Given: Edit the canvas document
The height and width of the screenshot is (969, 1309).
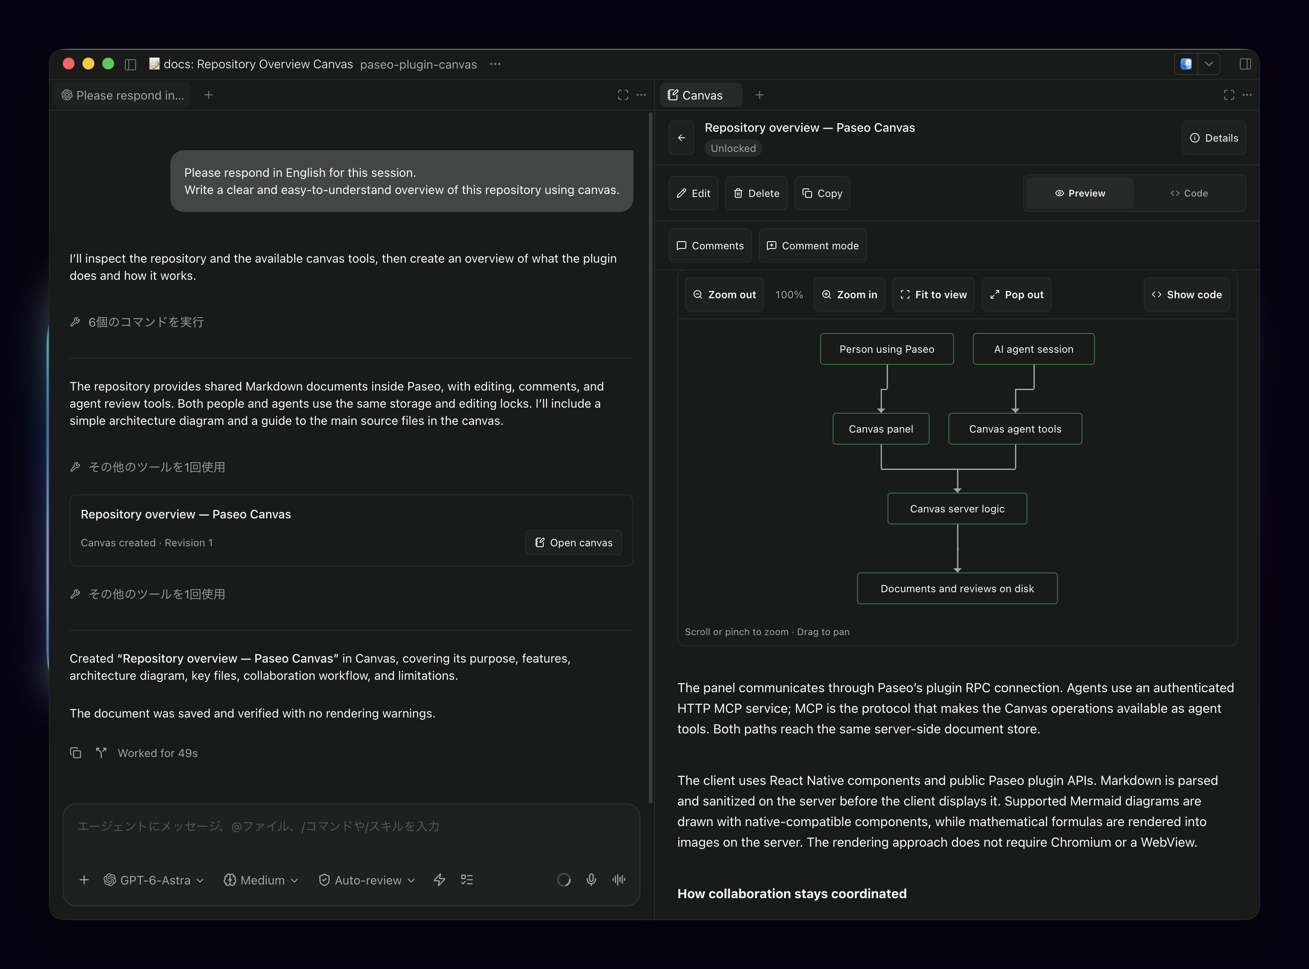Looking at the screenshot, I should (693, 193).
